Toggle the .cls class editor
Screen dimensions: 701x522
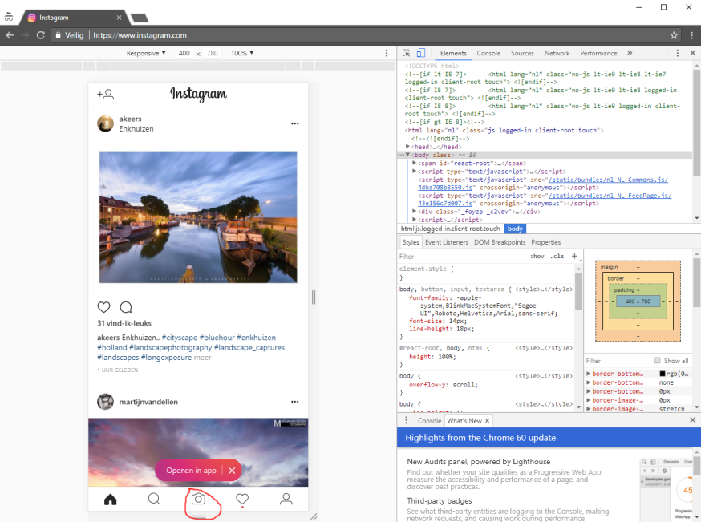tap(557, 256)
